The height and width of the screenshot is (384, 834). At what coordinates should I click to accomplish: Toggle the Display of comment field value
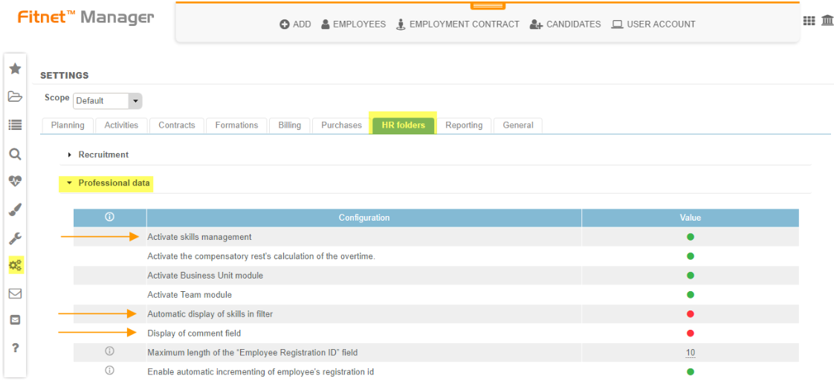(690, 333)
